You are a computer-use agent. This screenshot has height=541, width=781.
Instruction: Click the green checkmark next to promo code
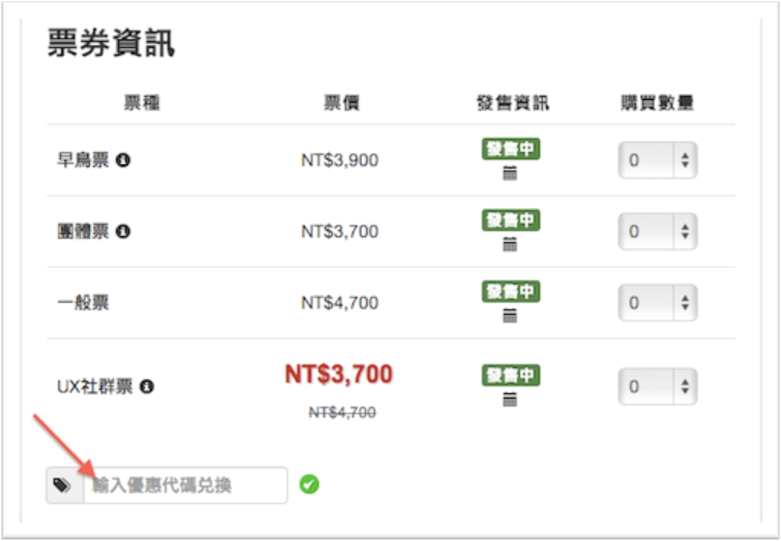coord(309,485)
